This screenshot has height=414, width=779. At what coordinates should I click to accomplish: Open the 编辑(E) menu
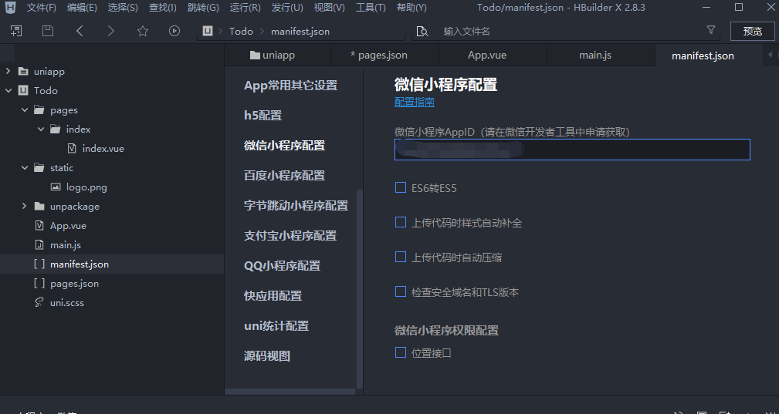(x=82, y=8)
